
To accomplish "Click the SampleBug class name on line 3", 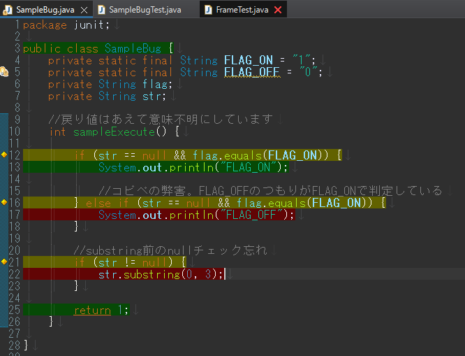I will pyautogui.click(x=133, y=48).
